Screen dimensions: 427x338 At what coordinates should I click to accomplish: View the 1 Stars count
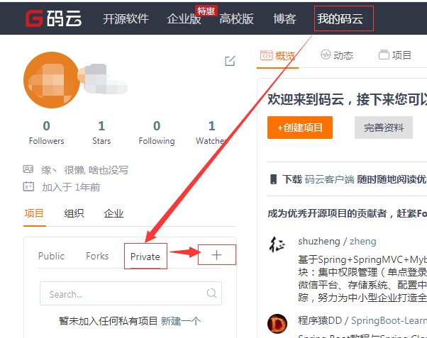pos(101,133)
